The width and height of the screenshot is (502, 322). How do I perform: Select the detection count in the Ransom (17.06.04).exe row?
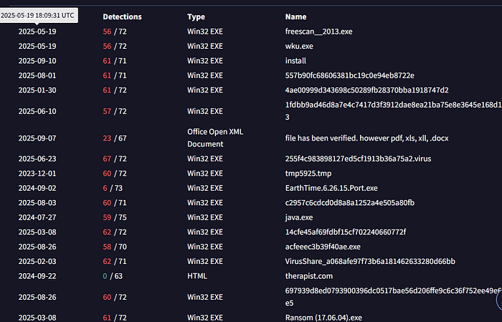(115, 318)
